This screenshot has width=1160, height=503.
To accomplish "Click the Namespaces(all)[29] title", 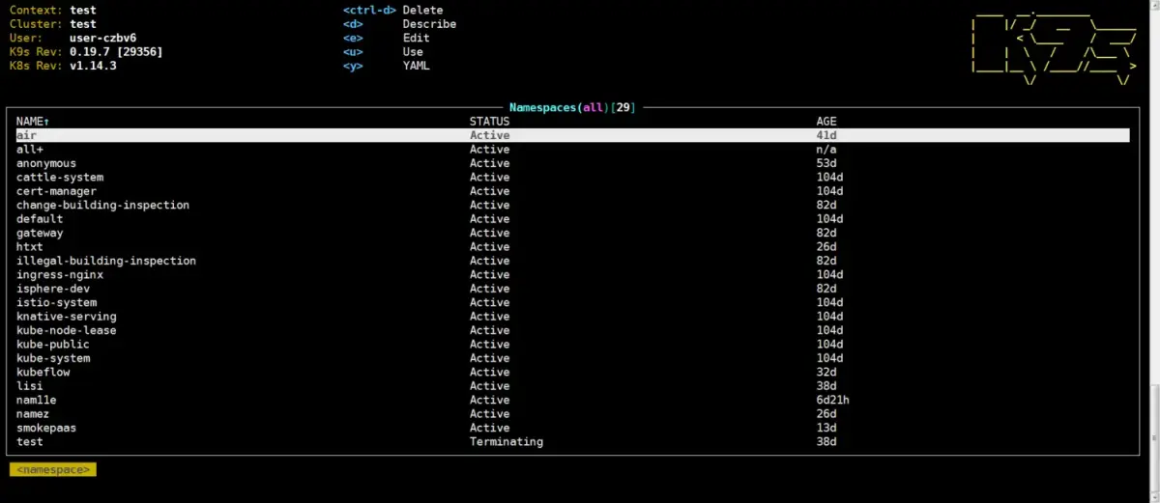I will point(572,107).
